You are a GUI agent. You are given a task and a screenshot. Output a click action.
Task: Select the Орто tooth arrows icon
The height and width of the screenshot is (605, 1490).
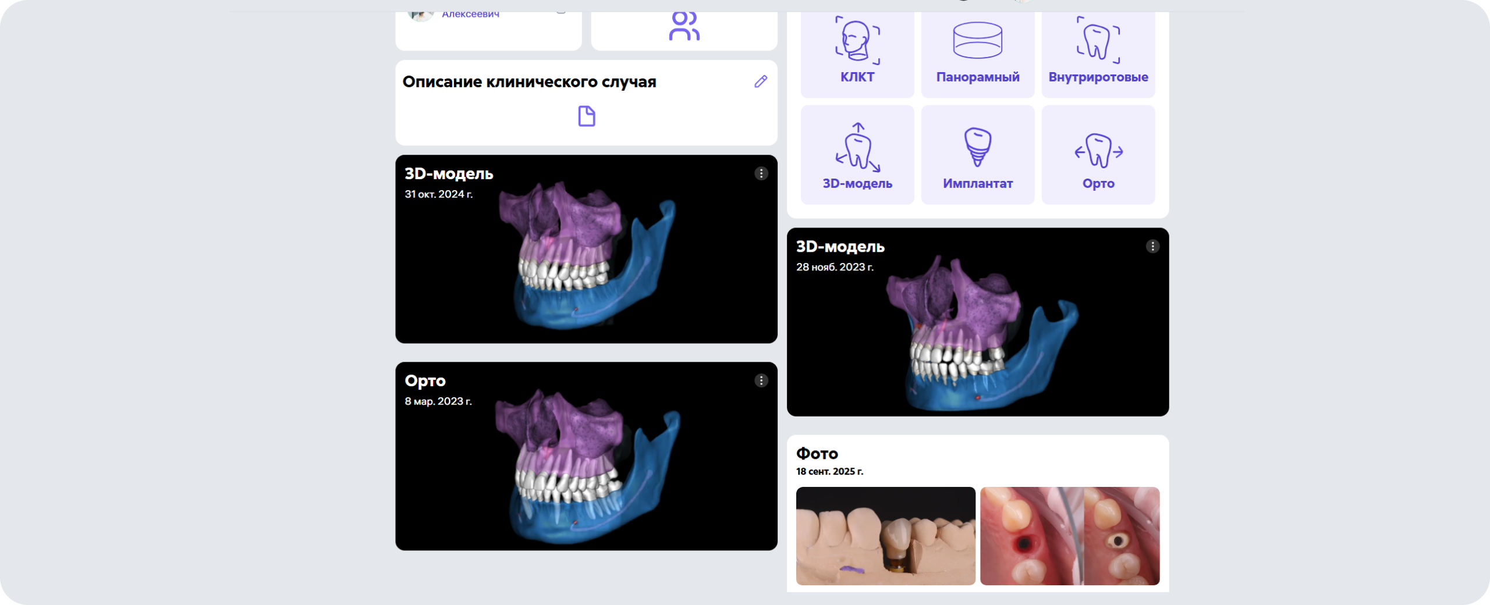1098,150
